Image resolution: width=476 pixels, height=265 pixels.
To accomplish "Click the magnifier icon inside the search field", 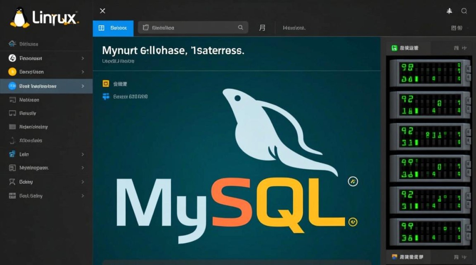I will click(x=240, y=28).
